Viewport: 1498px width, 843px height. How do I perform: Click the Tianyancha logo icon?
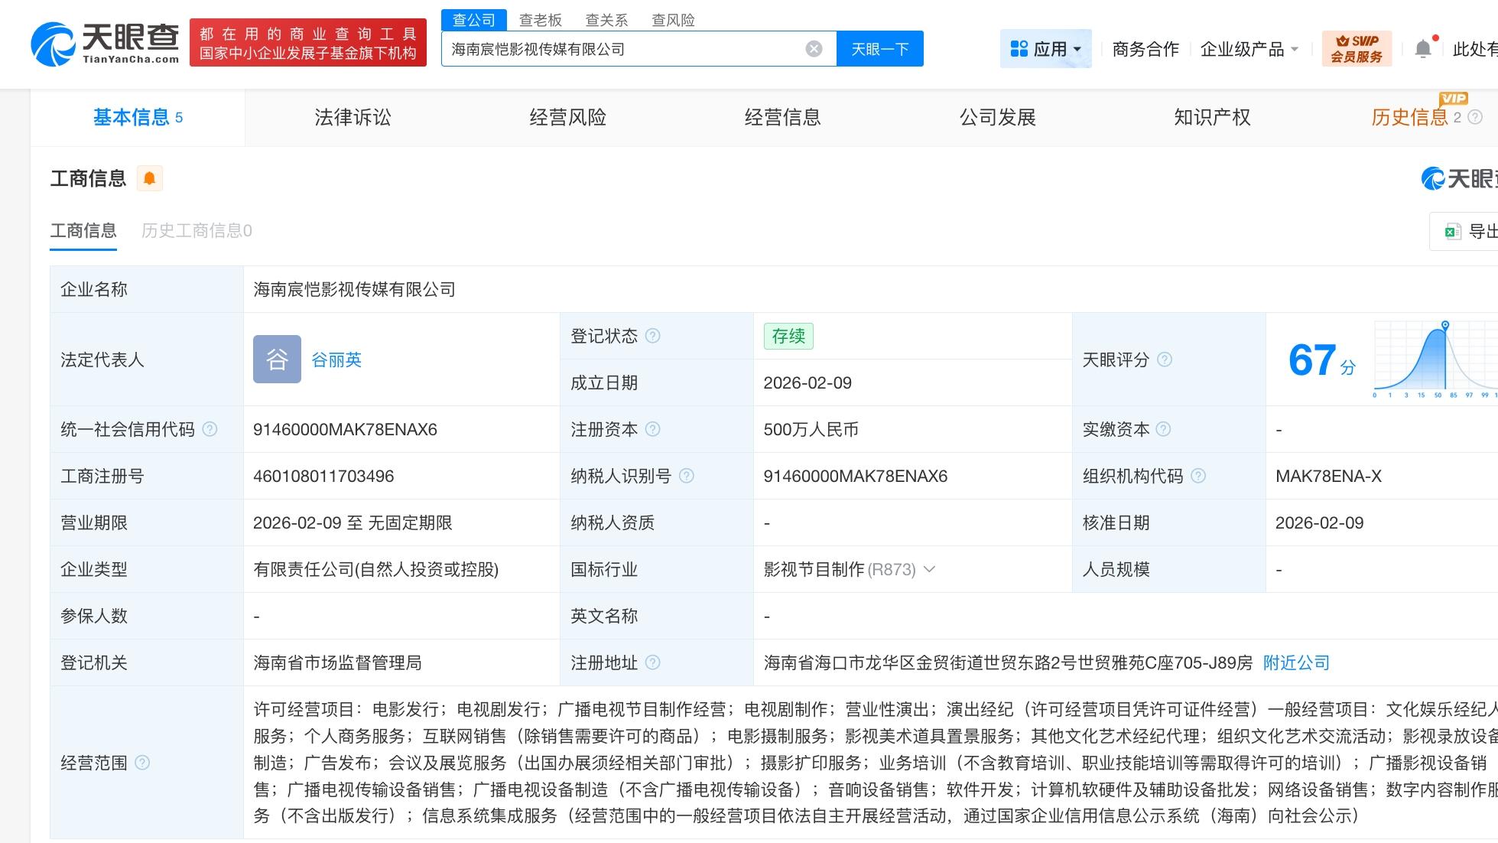(50, 42)
